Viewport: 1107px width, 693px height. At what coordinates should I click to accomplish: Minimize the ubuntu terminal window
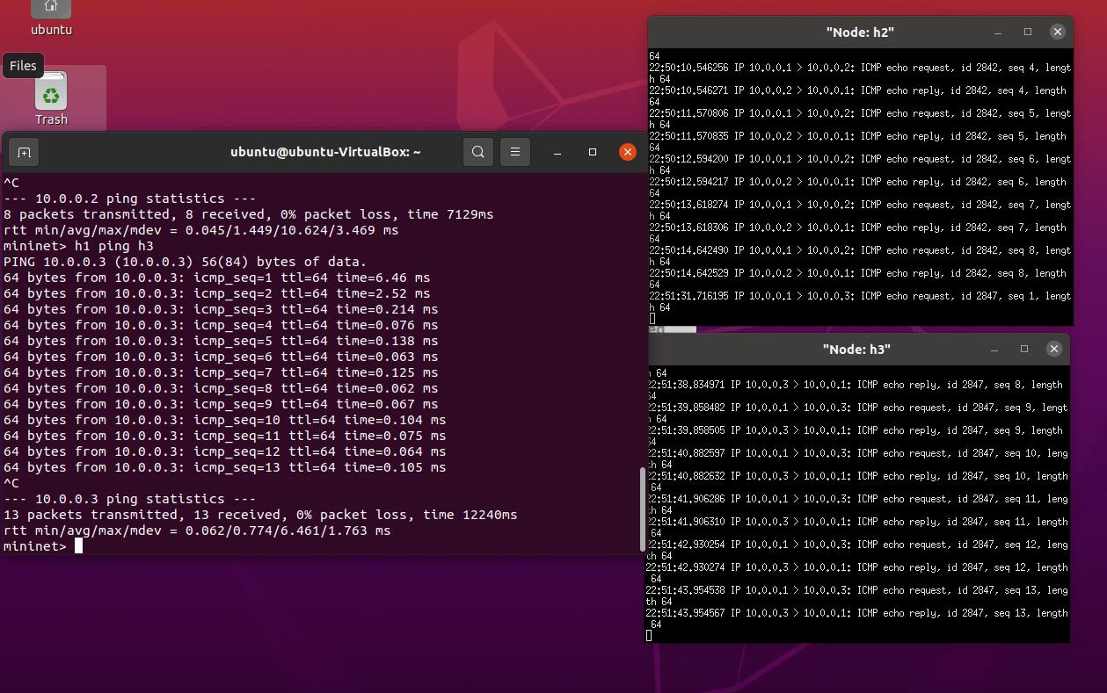coord(557,152)
